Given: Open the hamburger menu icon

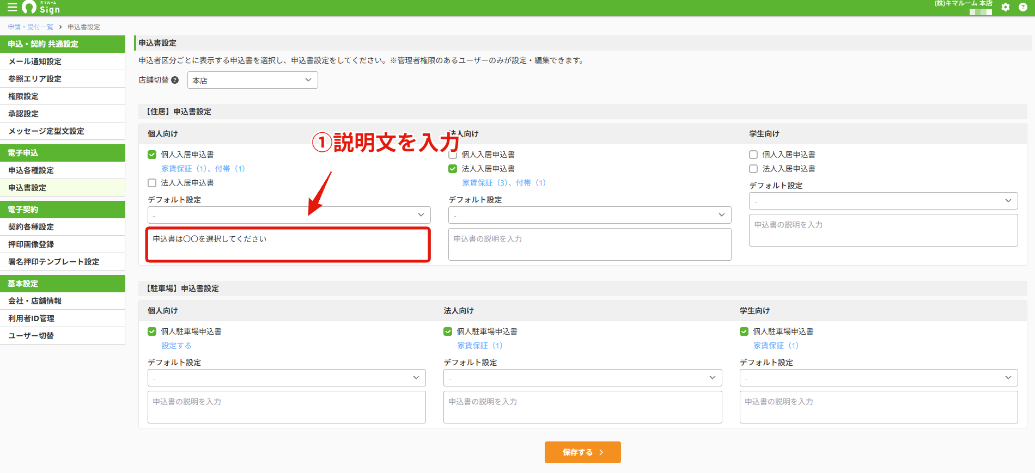Looking at the screenshot, I should click(11, 7).
